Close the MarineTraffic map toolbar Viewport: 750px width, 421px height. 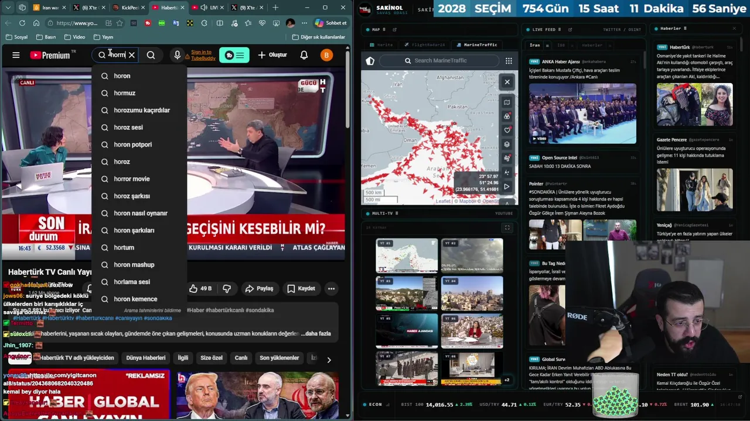pyautogui.click(x=507, y=82)
